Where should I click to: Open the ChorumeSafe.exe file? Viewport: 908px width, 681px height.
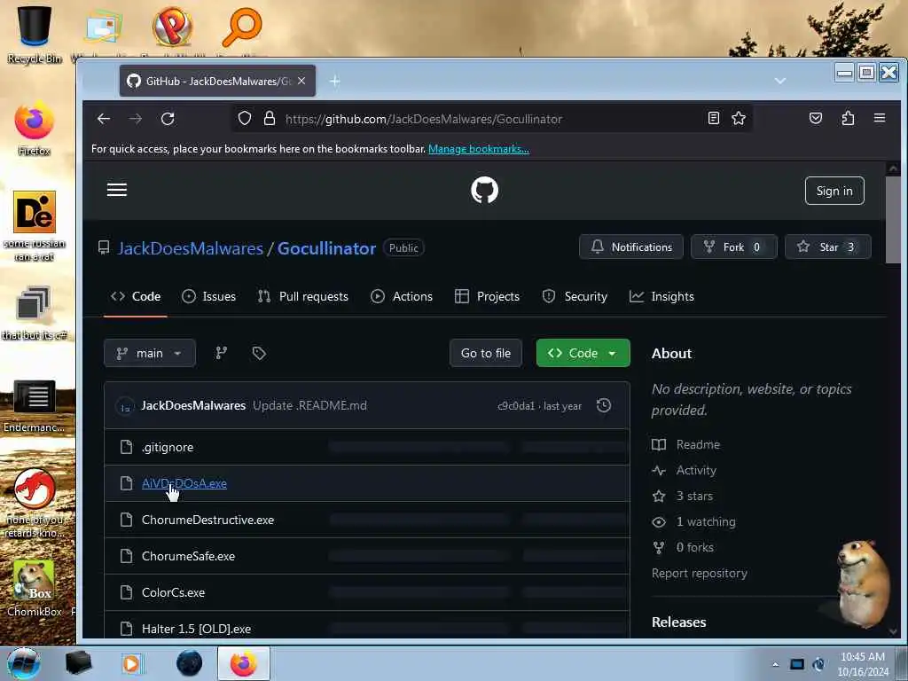click(x=188, y=557)
